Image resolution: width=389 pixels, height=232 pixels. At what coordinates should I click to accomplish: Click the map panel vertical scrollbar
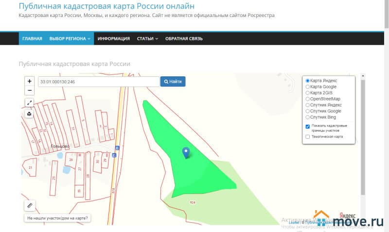pyautogui.click(x=363, y=137)
